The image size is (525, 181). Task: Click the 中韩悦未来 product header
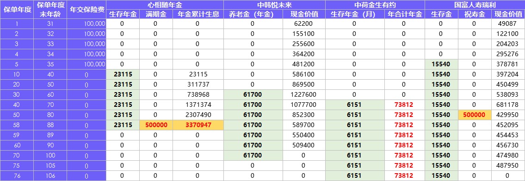[x=275, y=5]
